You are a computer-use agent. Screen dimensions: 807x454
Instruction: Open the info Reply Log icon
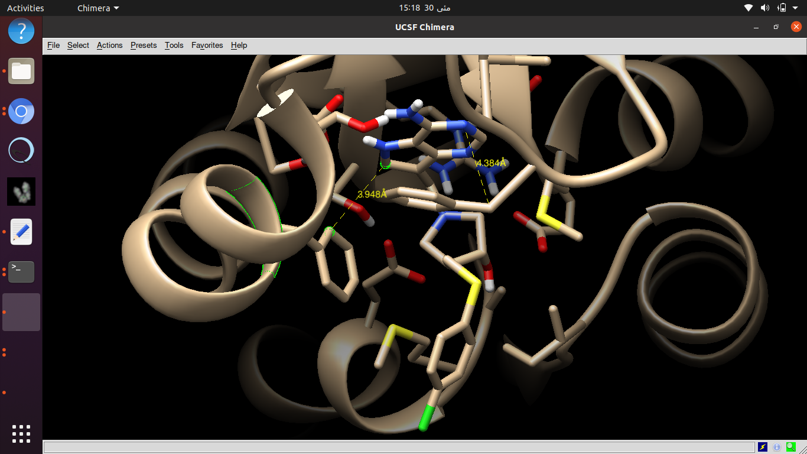coord(777,447)
